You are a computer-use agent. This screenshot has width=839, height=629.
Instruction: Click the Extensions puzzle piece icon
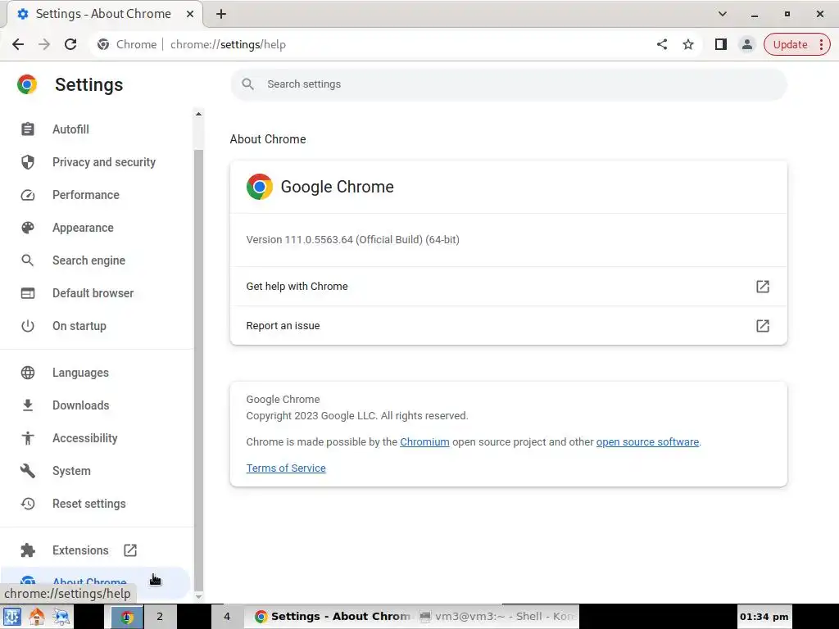point(28,550)
